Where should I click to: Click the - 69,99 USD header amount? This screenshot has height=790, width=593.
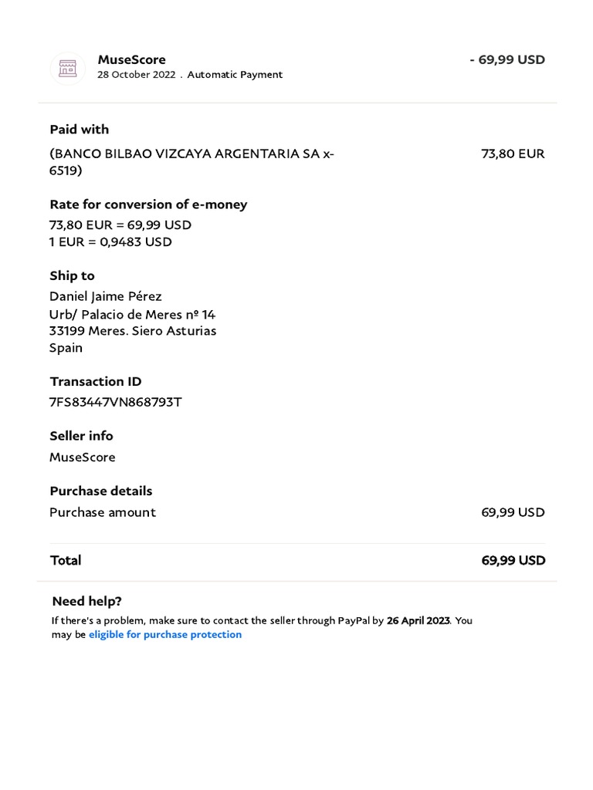tap(507, 59)
